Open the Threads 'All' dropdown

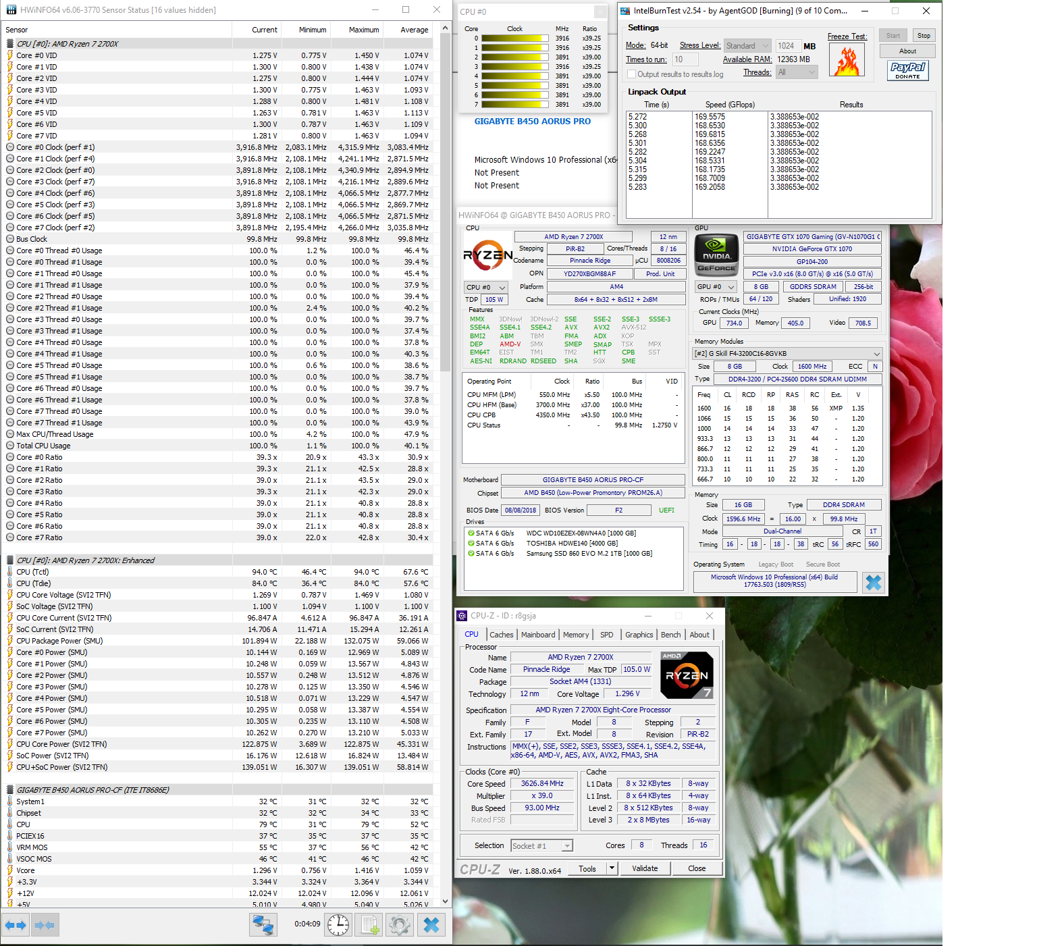tap(797, 72)
